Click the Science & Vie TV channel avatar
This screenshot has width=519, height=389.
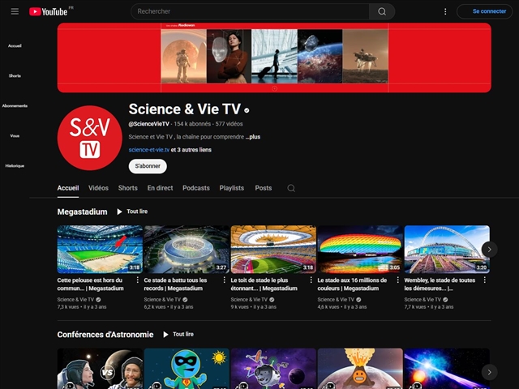pos(90,138)
